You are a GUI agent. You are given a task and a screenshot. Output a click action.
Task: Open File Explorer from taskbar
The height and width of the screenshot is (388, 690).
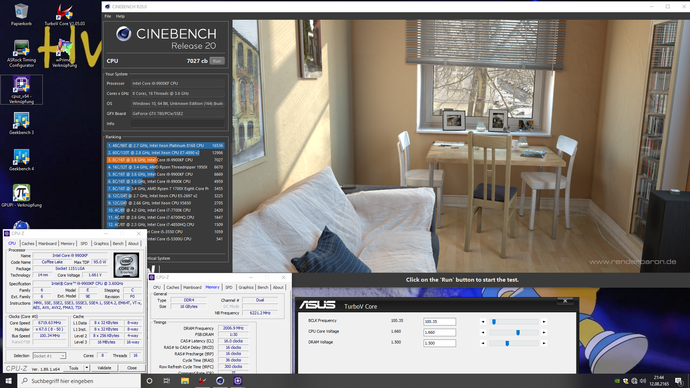(185, 381)
